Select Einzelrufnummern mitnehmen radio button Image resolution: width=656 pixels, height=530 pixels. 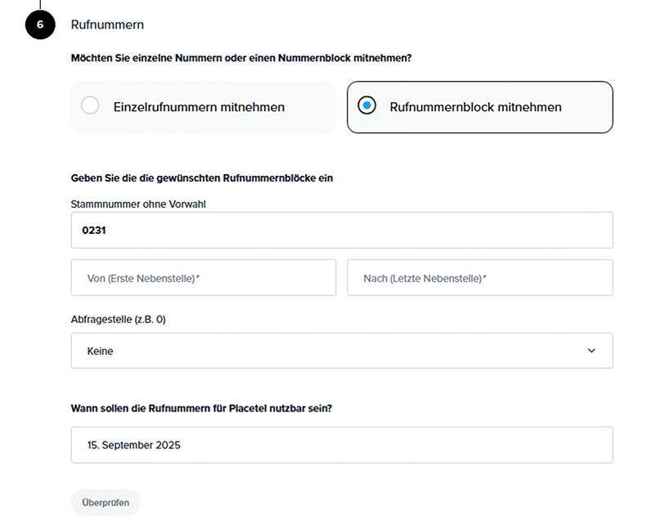tap(90, 105)
